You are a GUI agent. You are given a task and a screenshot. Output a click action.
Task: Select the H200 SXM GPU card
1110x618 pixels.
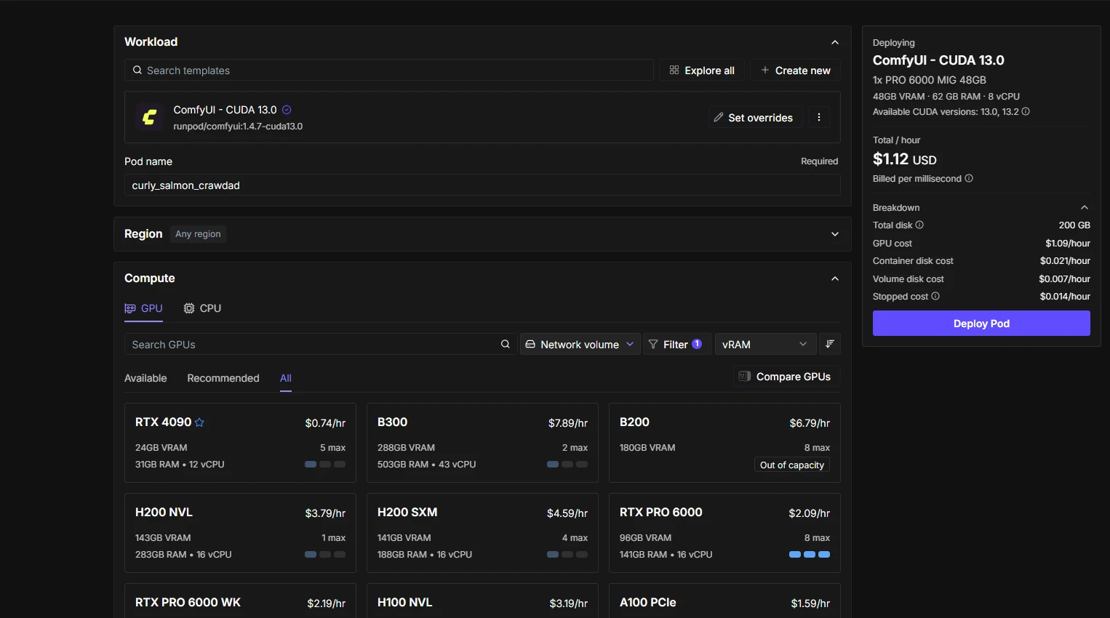482,533
